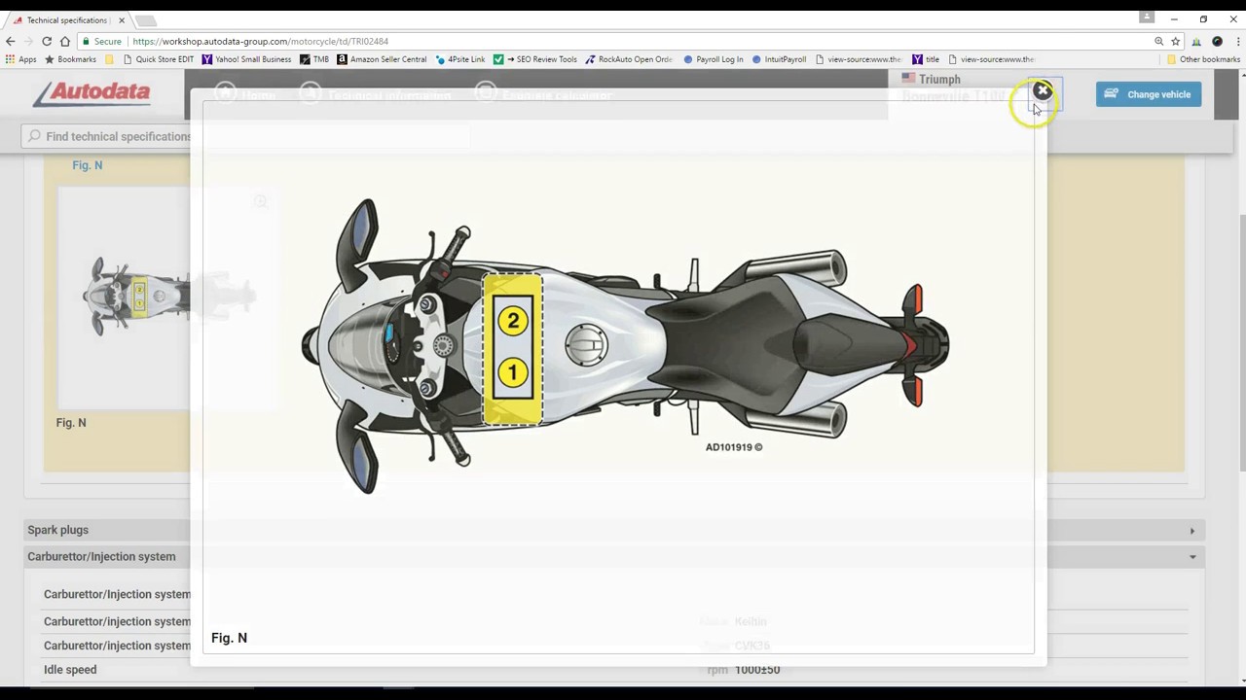Click the Secure padlock site info
The image size is (1246, 700).
[x=102, y=42]
